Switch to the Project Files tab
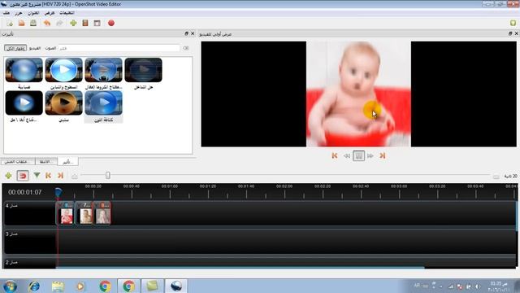 [18, 161]
